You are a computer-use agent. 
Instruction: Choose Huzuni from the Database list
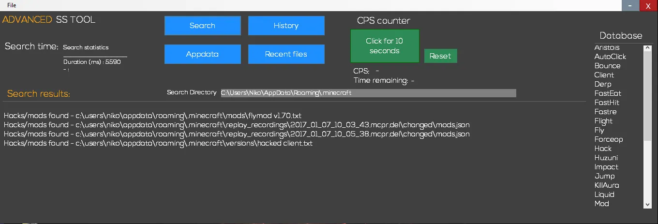click(606, 158)
